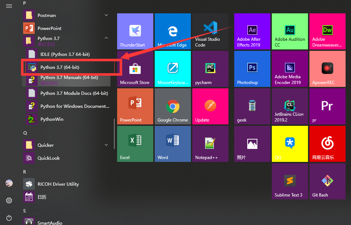Open Settings gear in the sidebar
Screen dimensions: 351x225
[x=9, y=200]
